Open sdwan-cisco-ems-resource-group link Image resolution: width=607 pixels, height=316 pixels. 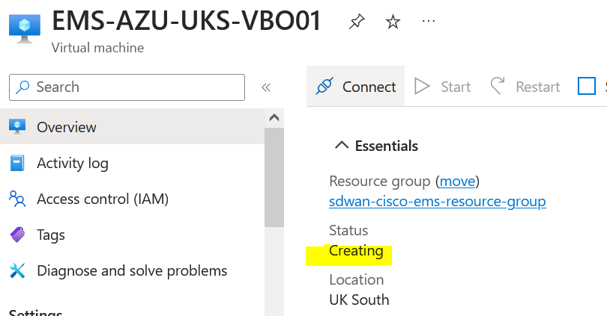coord(438,202)
